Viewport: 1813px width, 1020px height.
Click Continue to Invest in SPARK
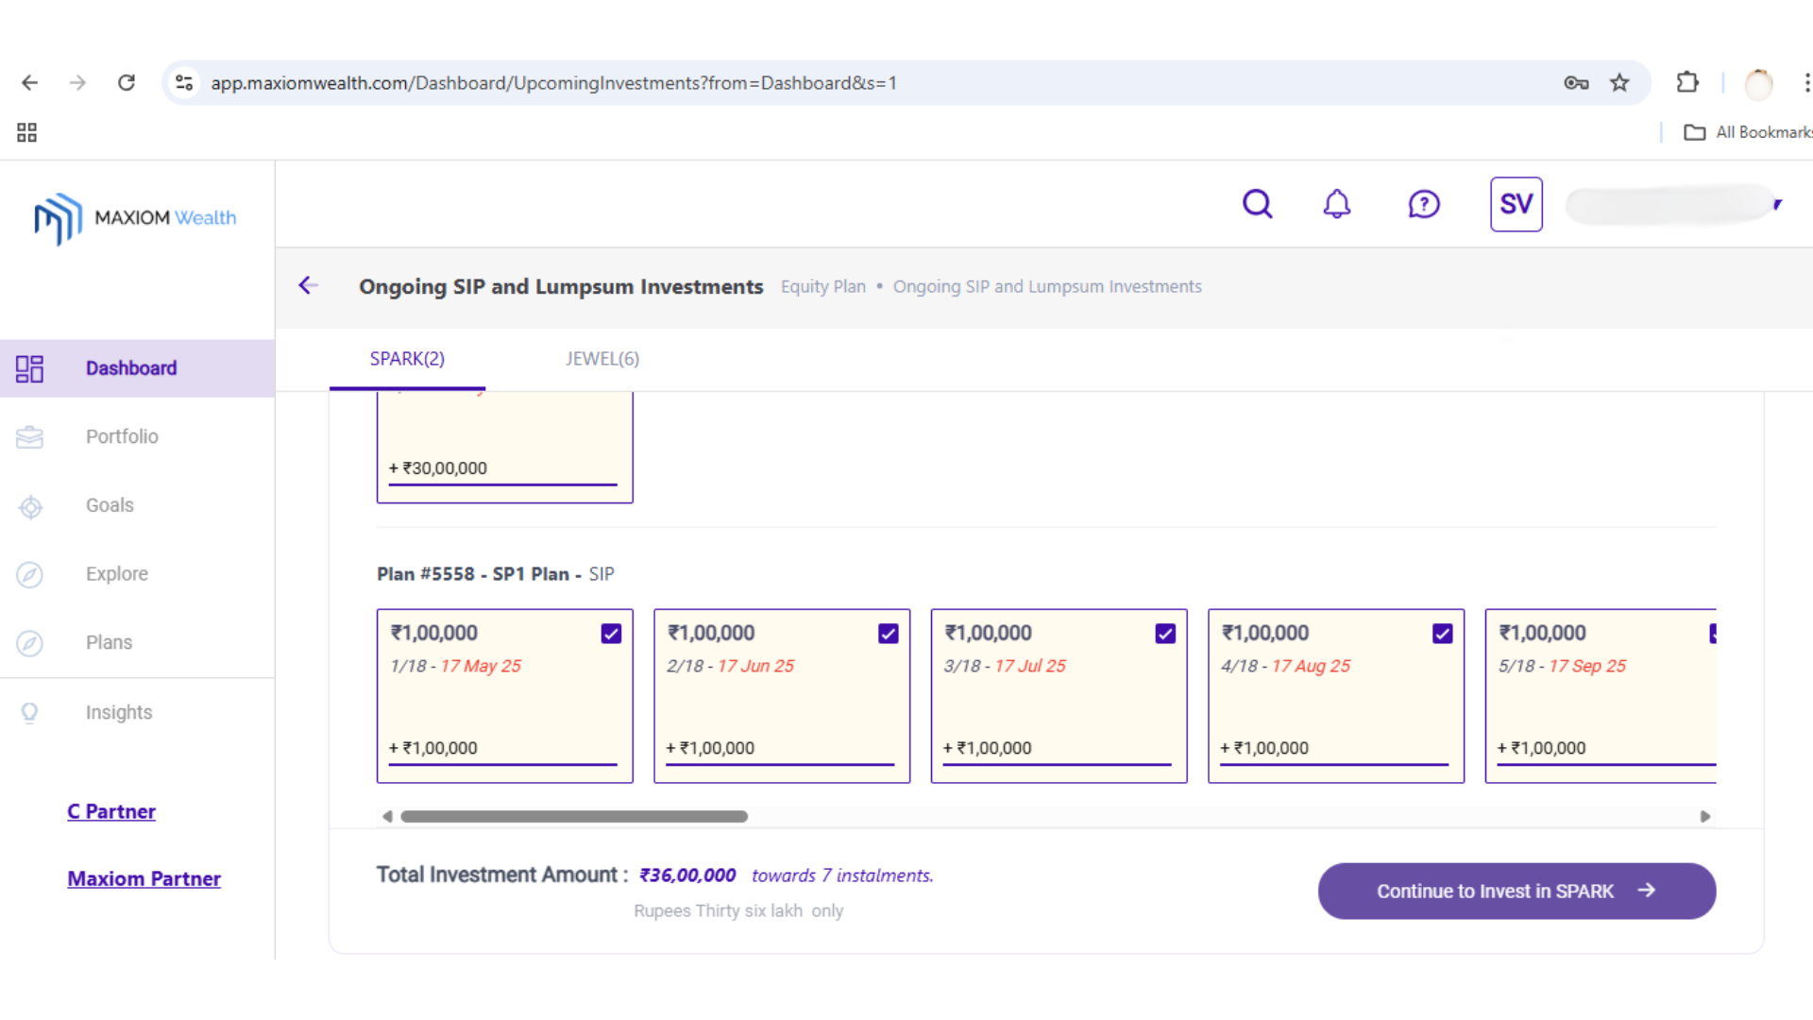tap(1516, 891)
